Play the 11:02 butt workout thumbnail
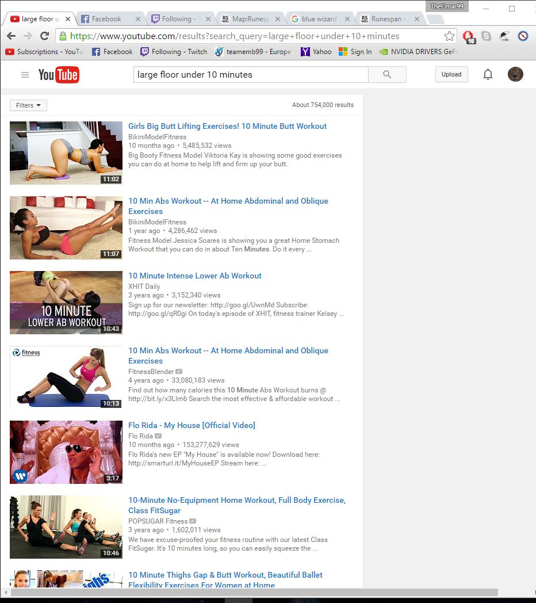The image size is (536, 603). [66, 153]
